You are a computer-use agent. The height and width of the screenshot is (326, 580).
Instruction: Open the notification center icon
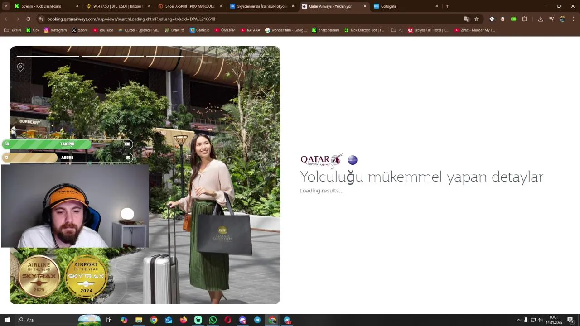pyautogui.click(x=570, y=320)
